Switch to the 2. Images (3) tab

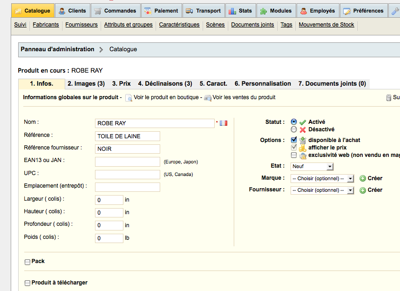point(86,84)
